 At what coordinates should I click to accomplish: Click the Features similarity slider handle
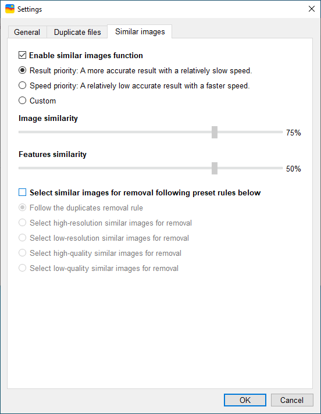click(x=215, y=168)
